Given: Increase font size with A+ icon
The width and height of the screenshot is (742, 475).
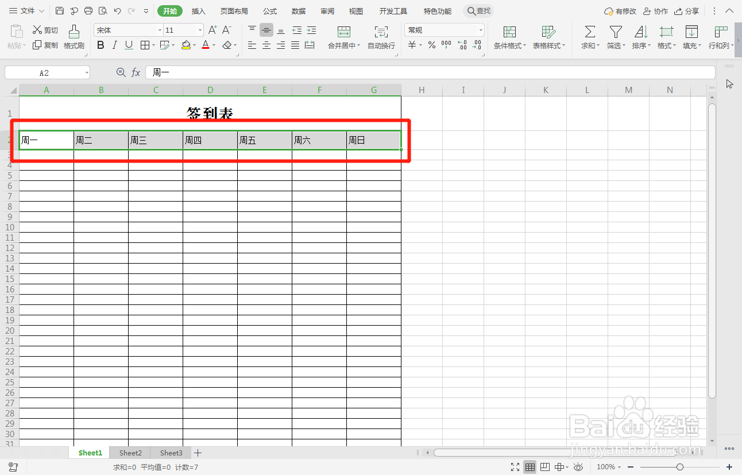Looking at the screenshot, I should 212,30.
